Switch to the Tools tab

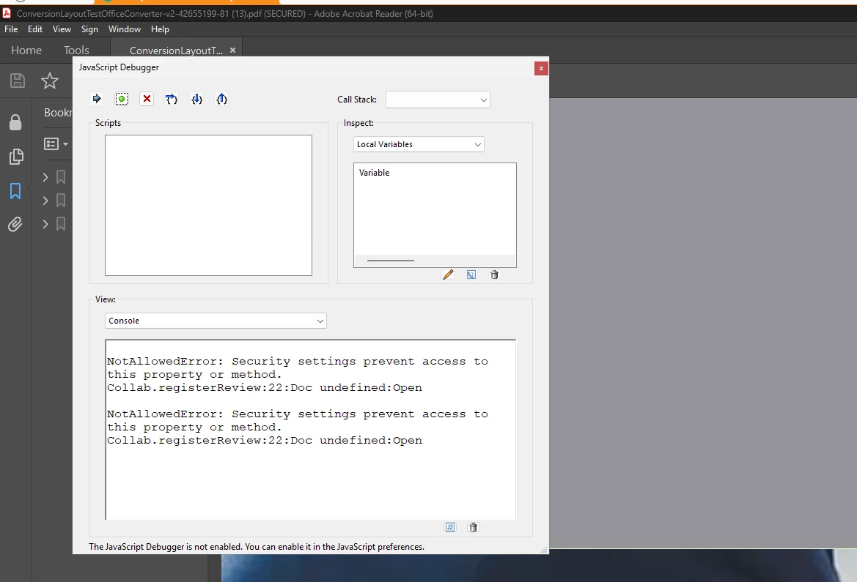[x=76, y=51]
